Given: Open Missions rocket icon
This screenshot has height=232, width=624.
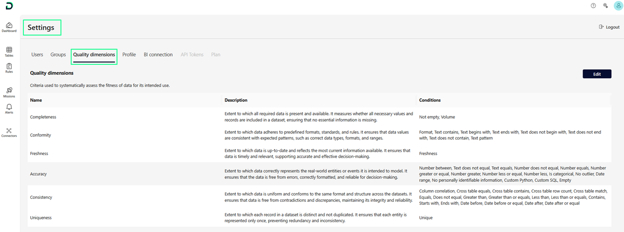Looking at the screenshot, I should click(9, 92).
